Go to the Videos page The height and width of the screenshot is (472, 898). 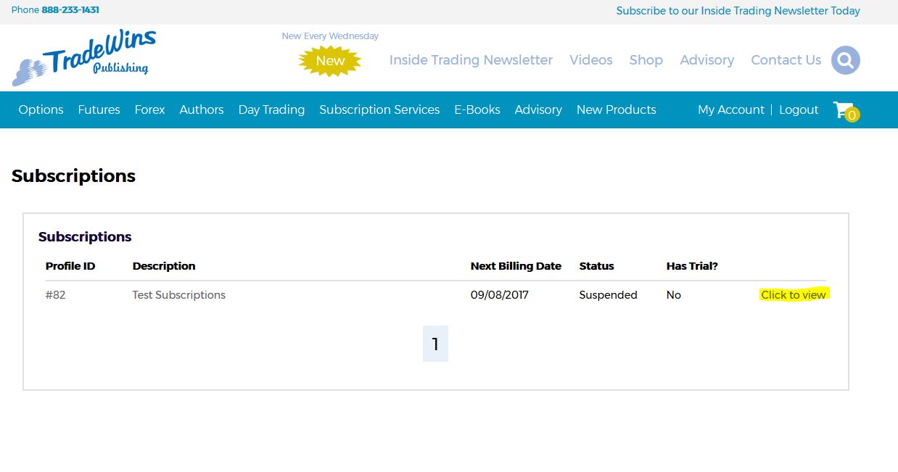590,60
